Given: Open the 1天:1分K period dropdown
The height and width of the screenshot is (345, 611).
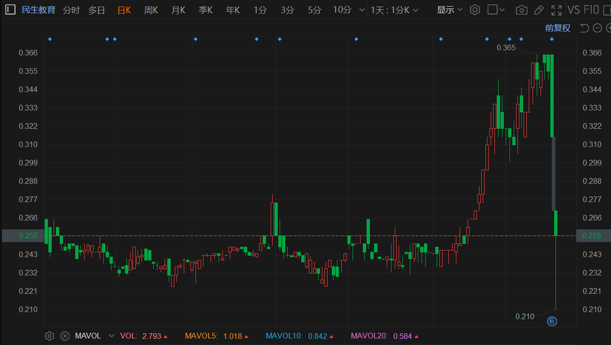Looking at the screenshot, I should coord(394,10).
